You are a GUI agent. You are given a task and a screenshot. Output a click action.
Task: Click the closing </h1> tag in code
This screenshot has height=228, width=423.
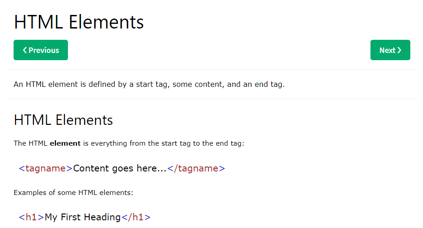coord(135,217)
